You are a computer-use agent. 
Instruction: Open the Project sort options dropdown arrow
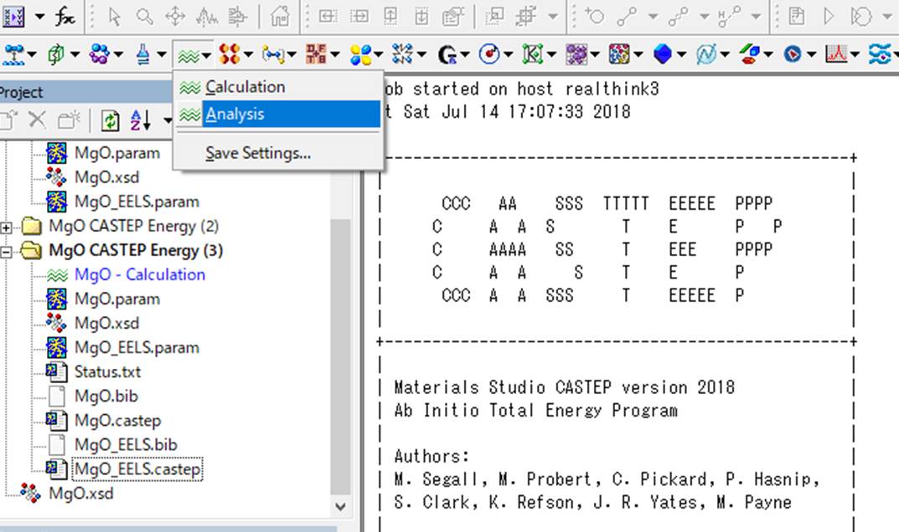coord(168,120)
